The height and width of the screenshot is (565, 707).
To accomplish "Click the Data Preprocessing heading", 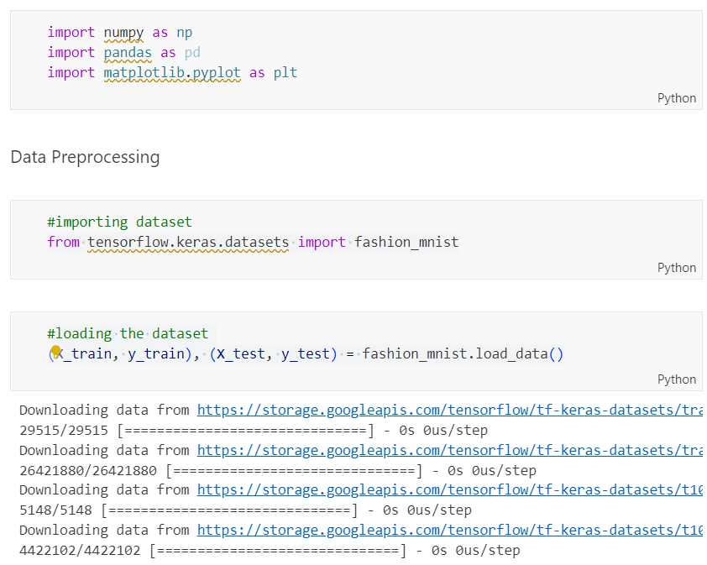I will tap(85, 157).
